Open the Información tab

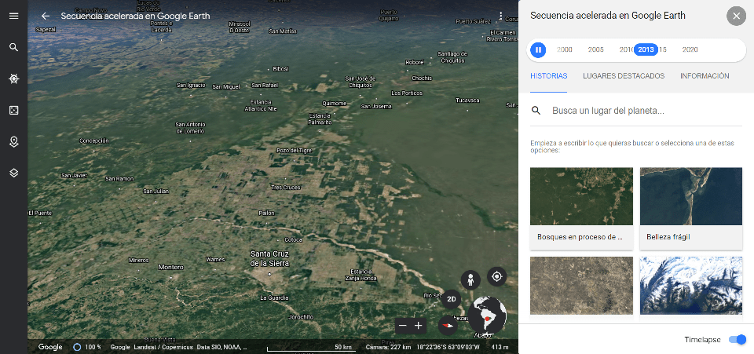pyautogui.click(x=705, y=76)
